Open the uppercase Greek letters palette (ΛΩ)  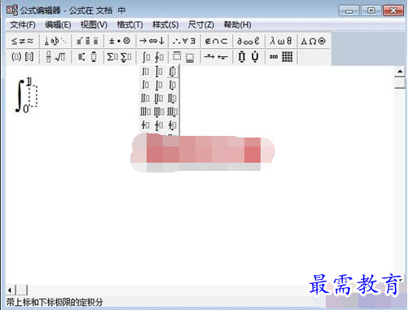click(x=314, y=41)
